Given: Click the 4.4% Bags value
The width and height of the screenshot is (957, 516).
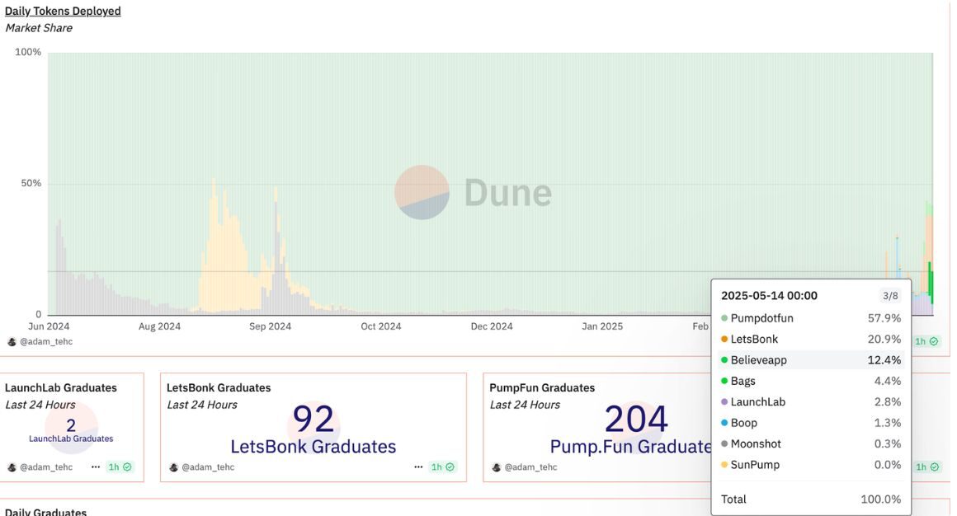Looking at the screenshot, I should pyautogui.click(x=888, y=381).
